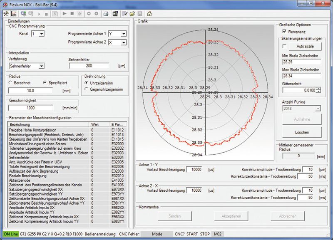Select the Freigabe Hohe Konturpräzision row
The height and width of the screenshot is (240, 333).
tap(67, 130)
